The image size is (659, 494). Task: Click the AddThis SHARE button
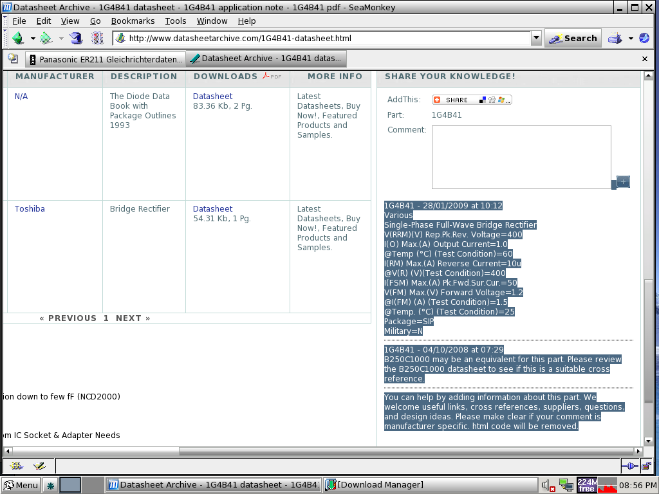click(472, 100)
